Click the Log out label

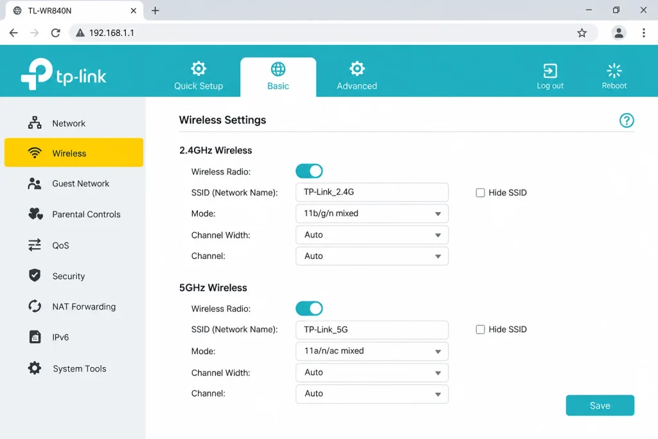tap(550, 85)
